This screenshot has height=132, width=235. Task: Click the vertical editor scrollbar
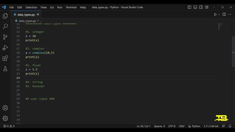234,52
